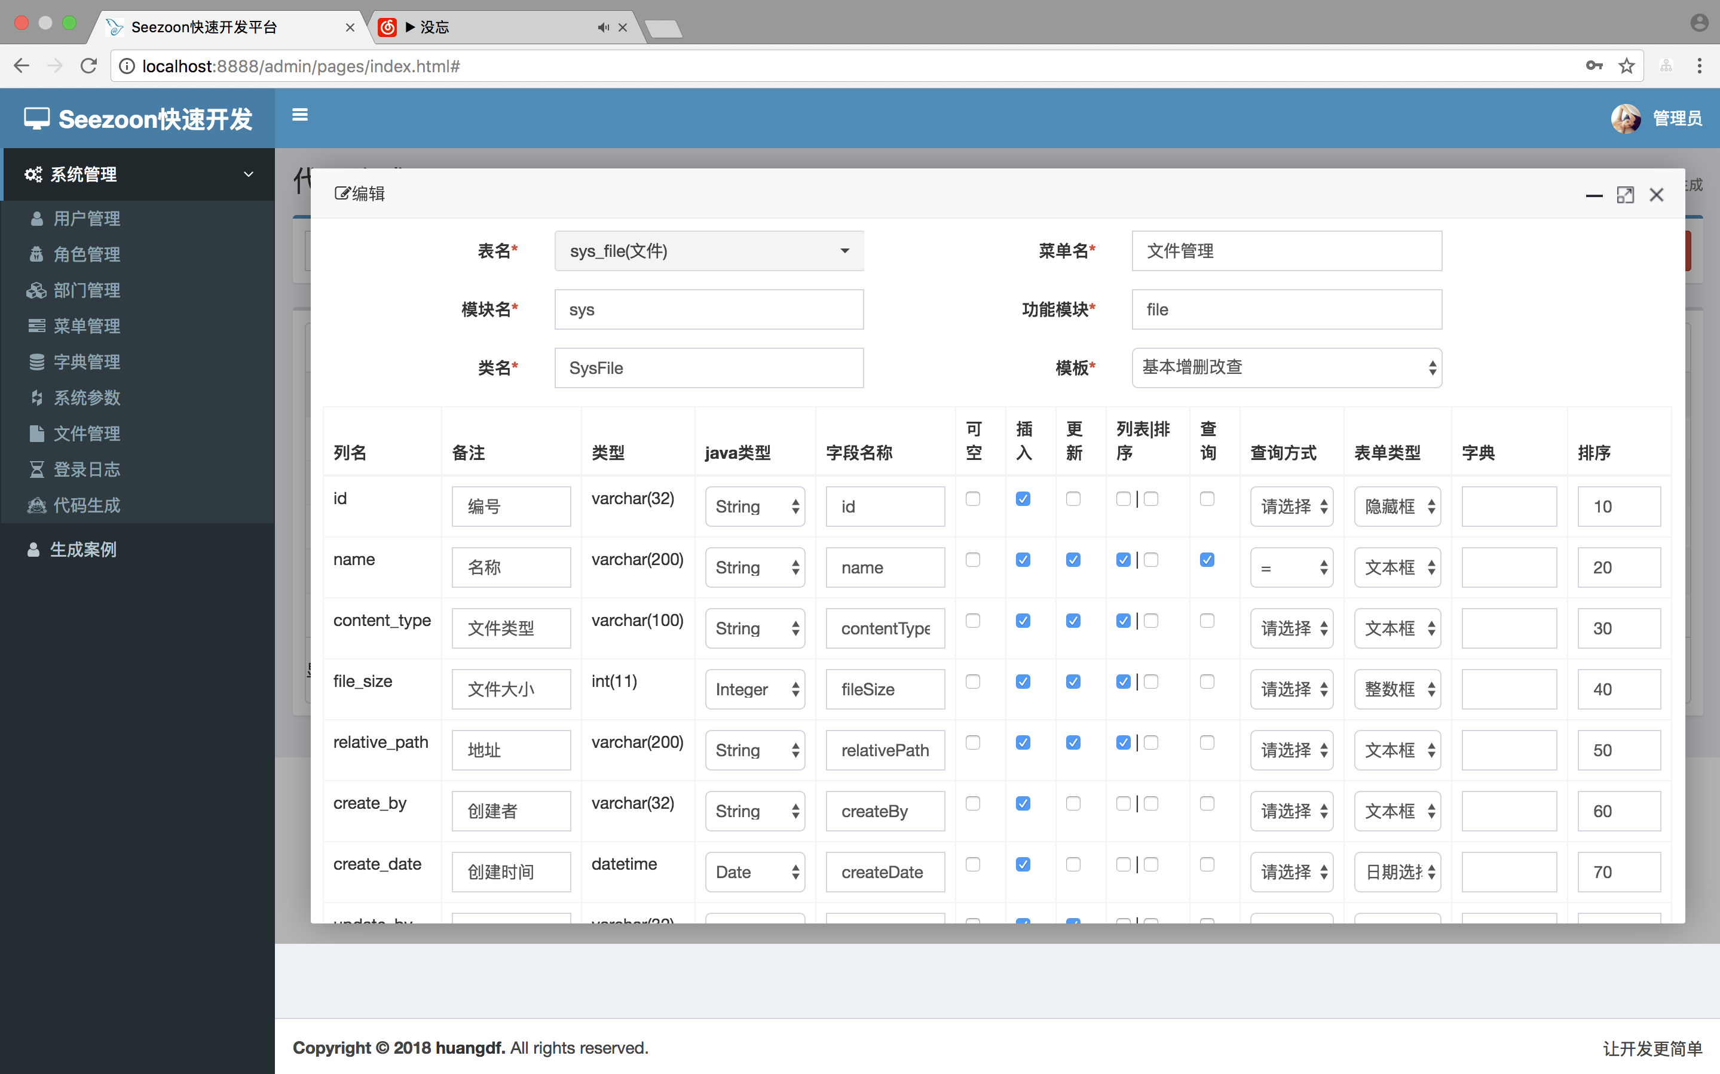This screenshot has height=1074, width=1720.
Task: Check 可空 checkbox for name row
Action: click(x=972, y=560)
